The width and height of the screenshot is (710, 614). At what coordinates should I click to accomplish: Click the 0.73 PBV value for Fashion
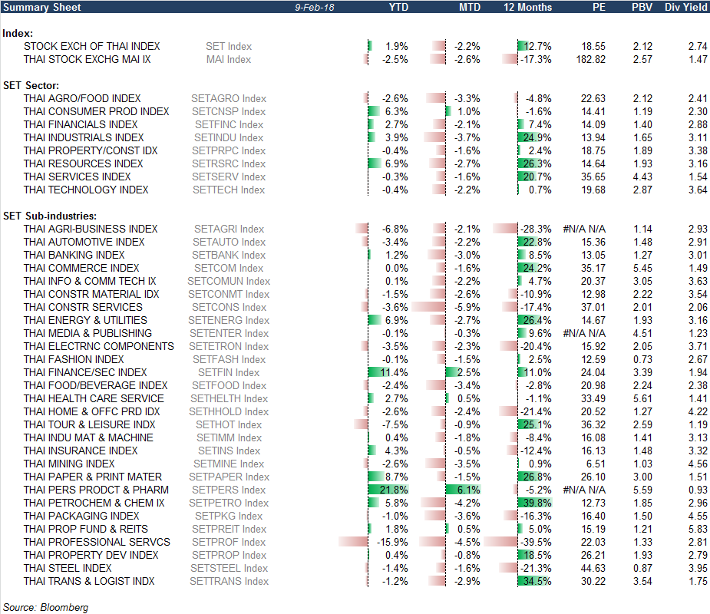642,359
